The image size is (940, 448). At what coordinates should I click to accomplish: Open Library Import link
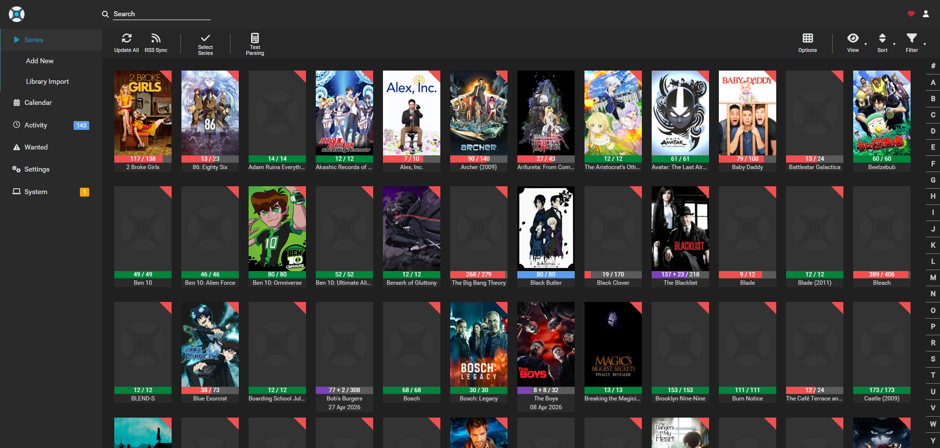[47, 81]
